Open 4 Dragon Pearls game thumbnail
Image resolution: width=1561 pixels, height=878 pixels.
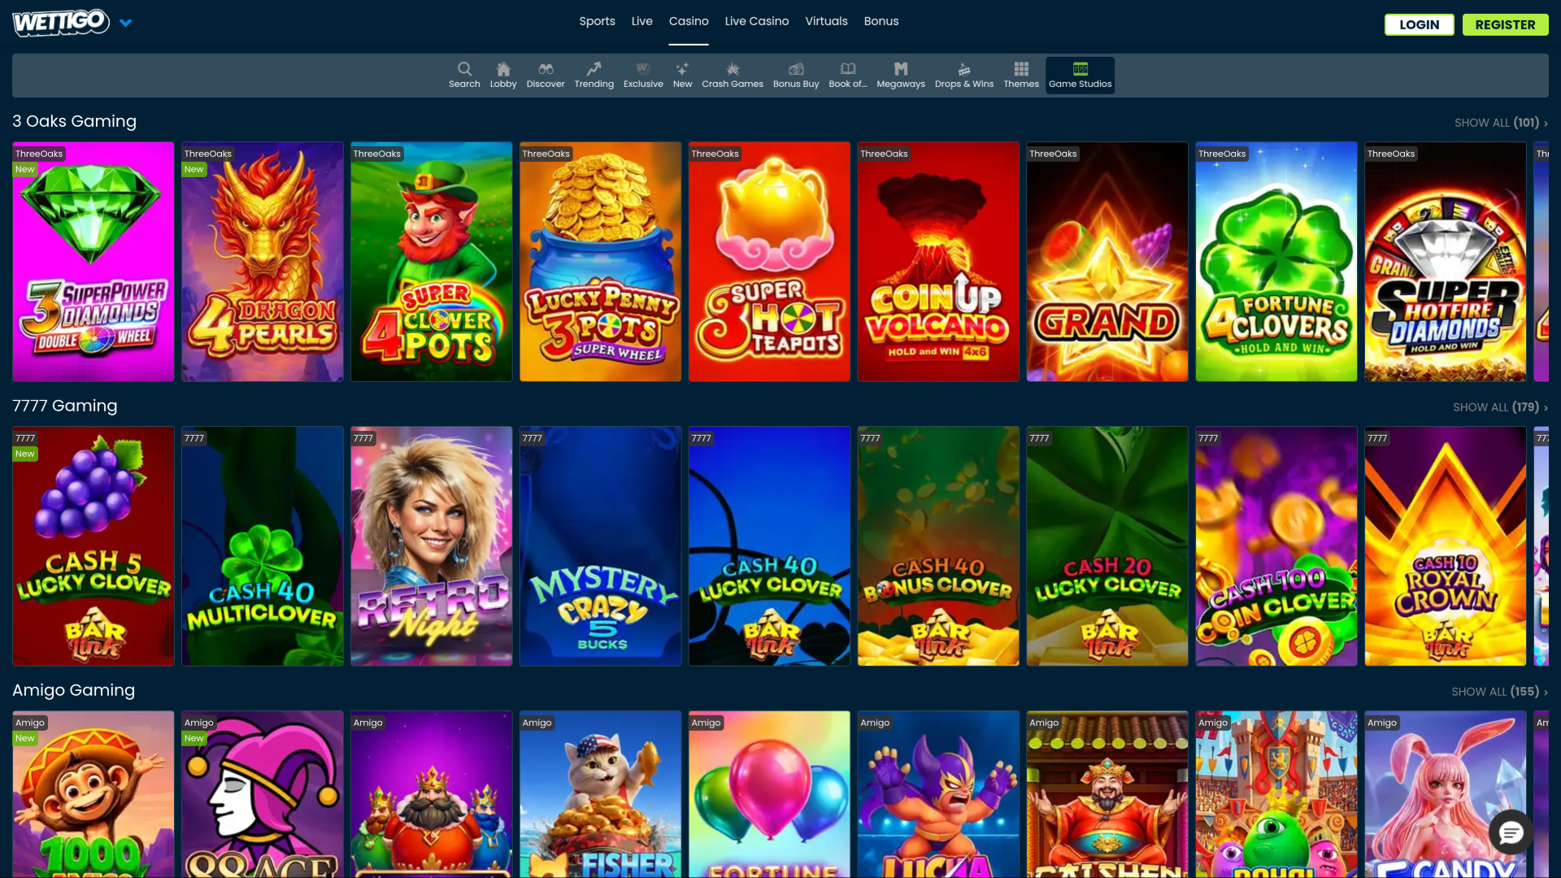coord(263,262)
